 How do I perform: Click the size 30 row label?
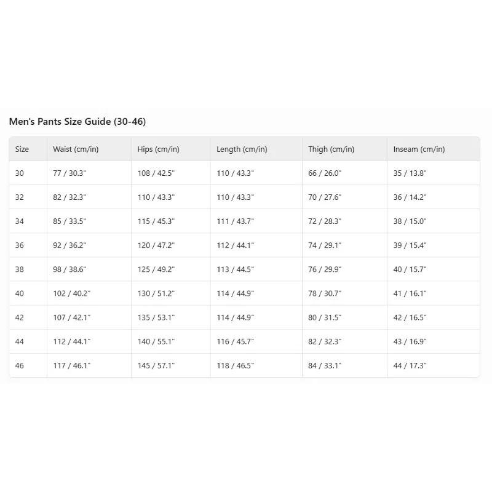coord(20,173)
